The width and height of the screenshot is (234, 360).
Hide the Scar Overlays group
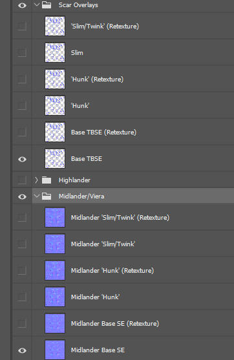pyautogui.click(x=22, y=5)
